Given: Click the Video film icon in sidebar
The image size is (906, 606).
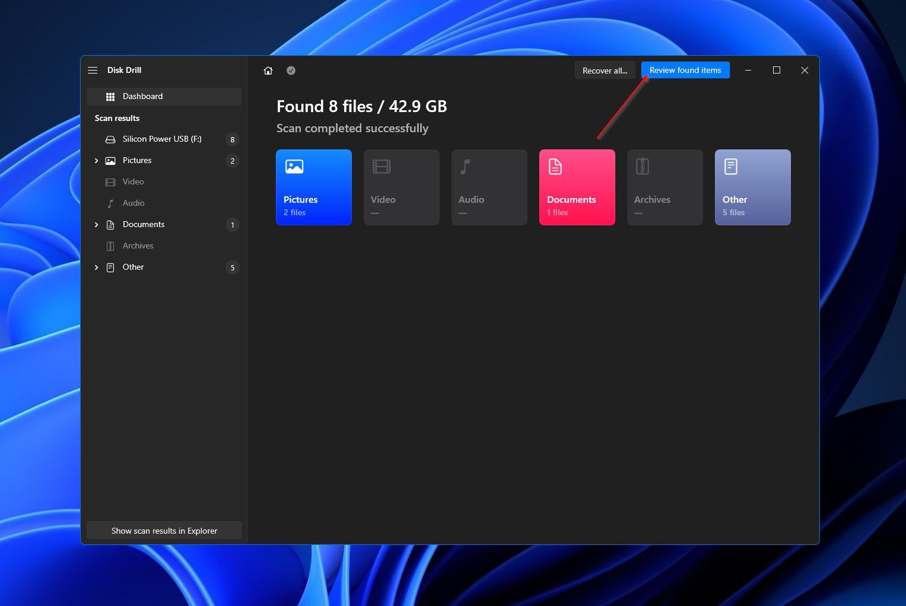Looking at the screenshot, I should [110, 182].
